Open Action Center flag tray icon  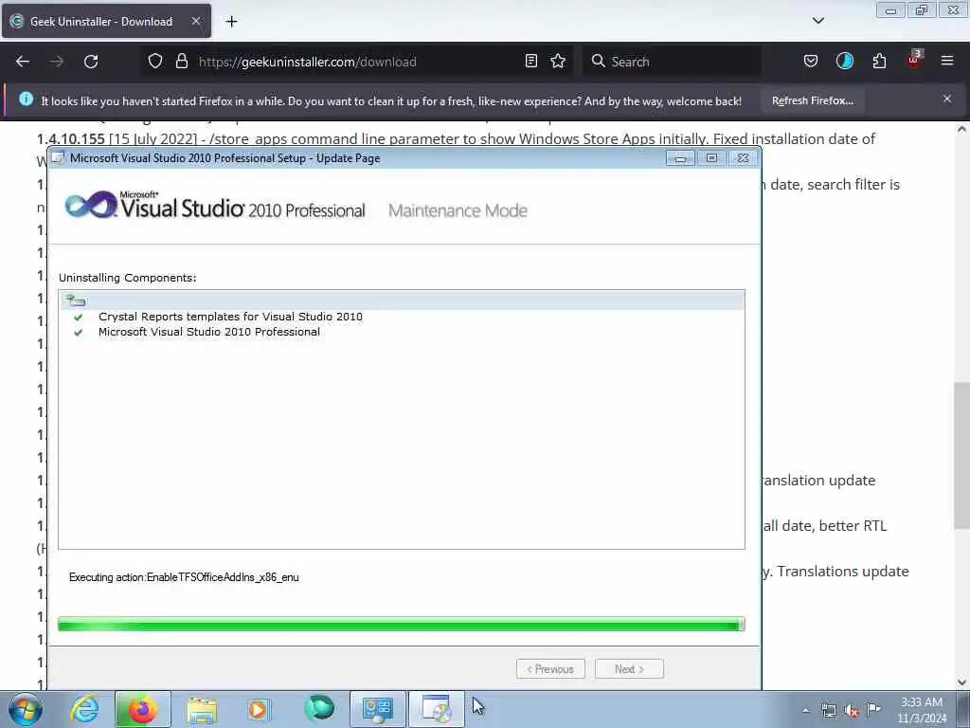point(873,709)
